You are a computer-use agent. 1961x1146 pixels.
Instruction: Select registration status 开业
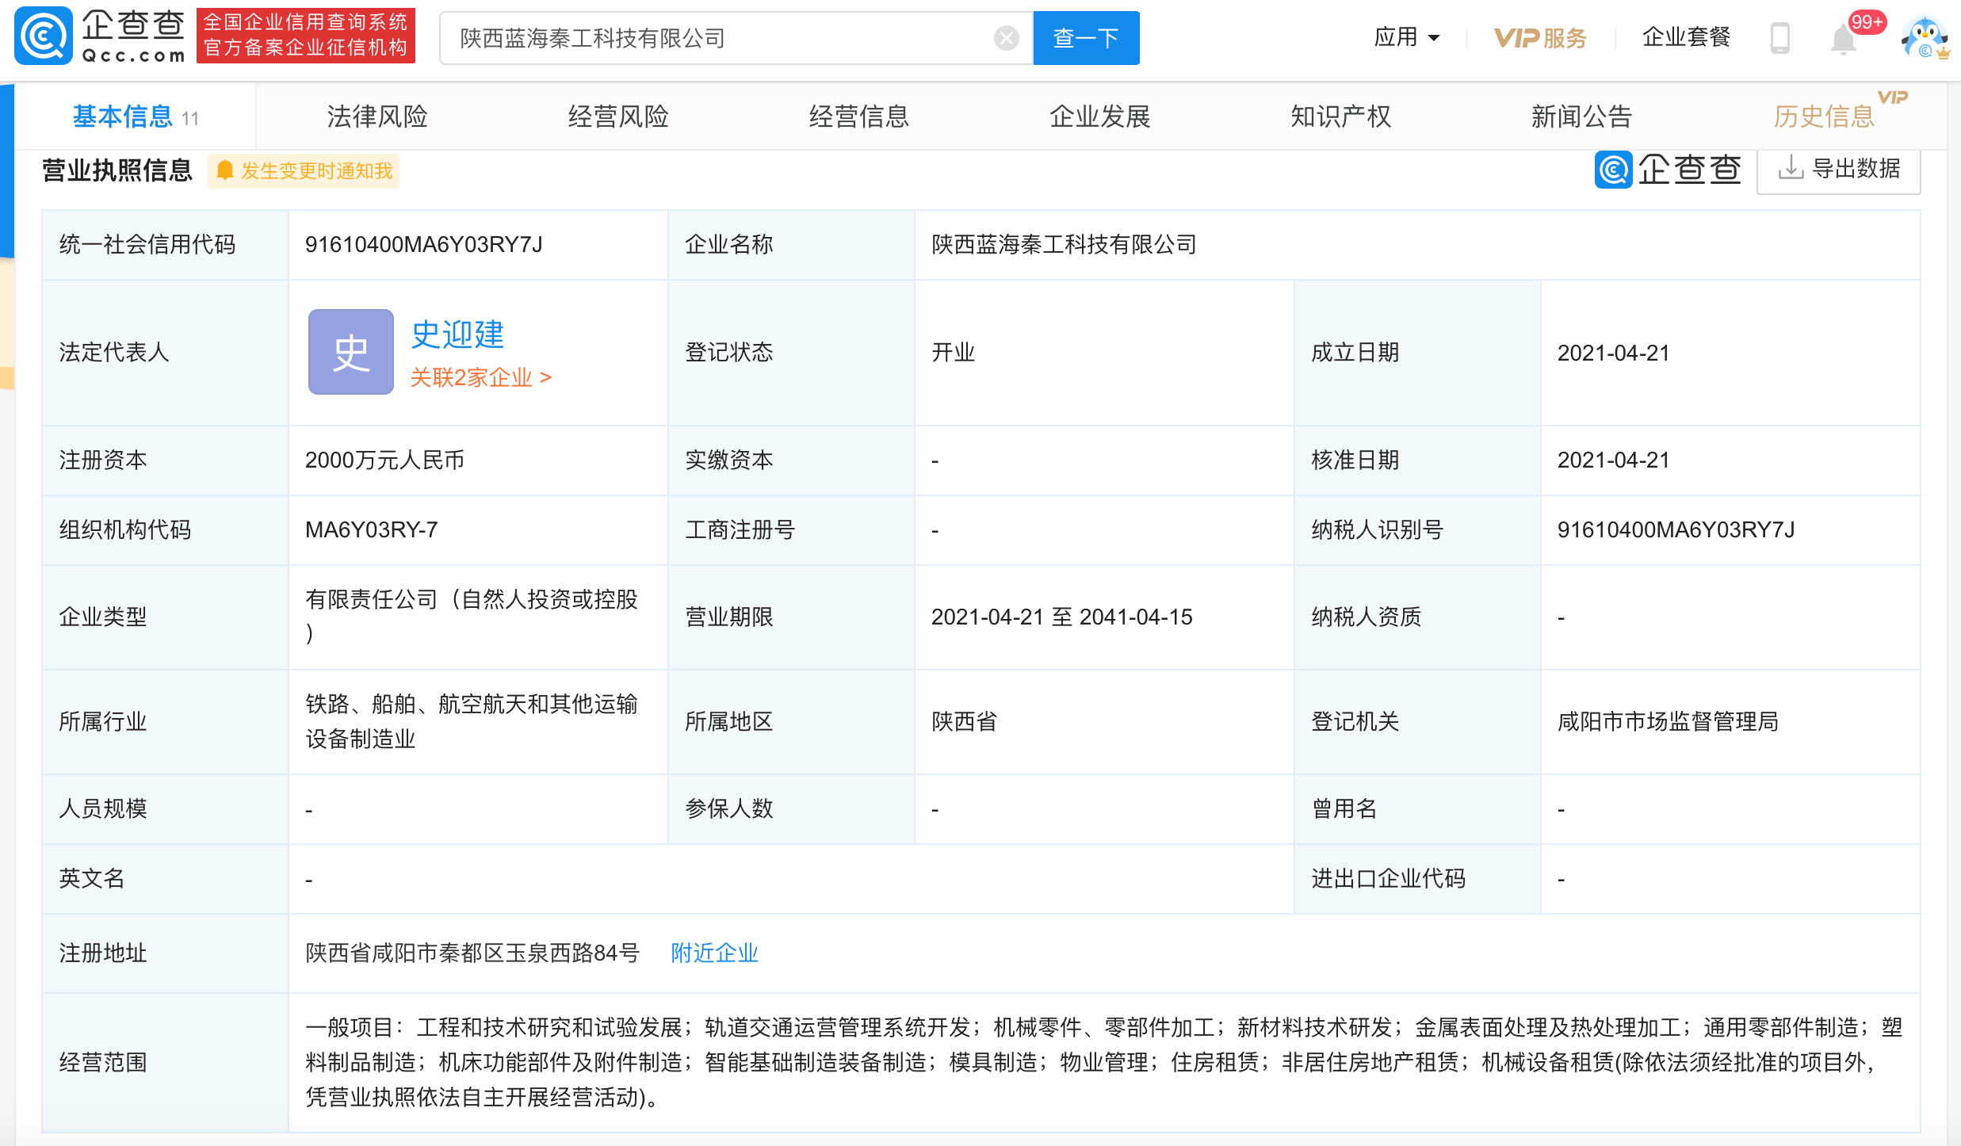click(x=953, y=352)
